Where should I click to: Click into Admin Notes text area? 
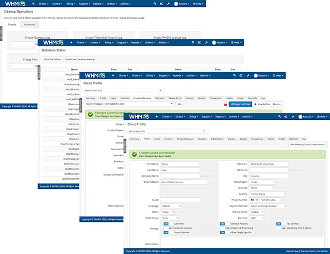[x=242, y=242]
